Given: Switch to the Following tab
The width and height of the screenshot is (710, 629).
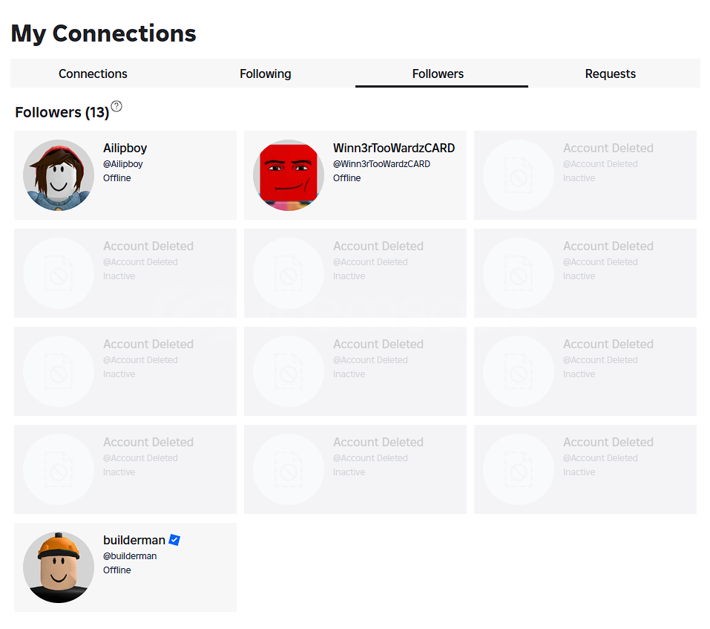Looking at the screenshot, I should tap(266, 74).
